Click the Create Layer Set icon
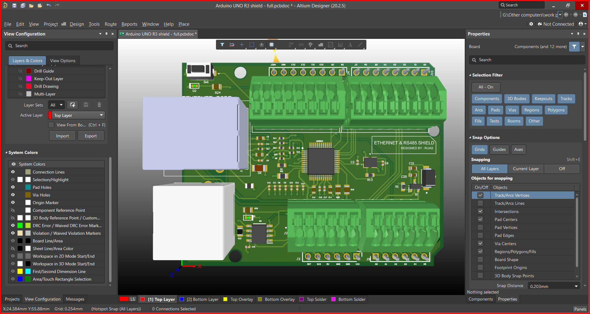Screen dimensions: 590x314 coord(73,105)
